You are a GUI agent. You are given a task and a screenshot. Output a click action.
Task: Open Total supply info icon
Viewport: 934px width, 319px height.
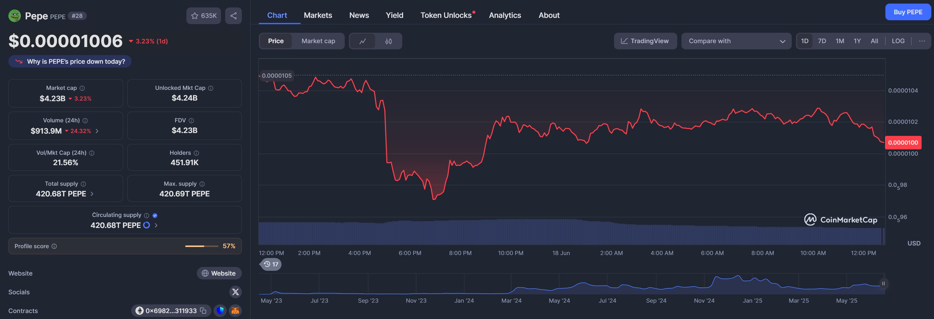pyautogui.click(x=83, y=184)
